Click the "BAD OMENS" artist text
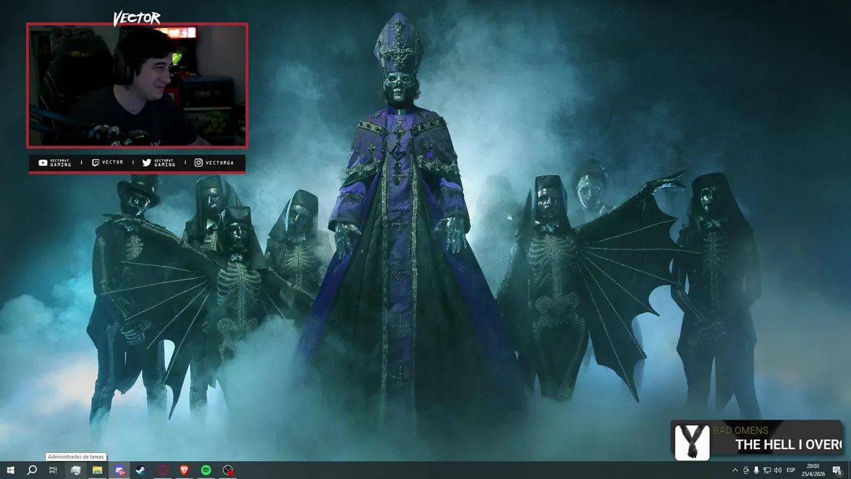 (x=740, y=430)
